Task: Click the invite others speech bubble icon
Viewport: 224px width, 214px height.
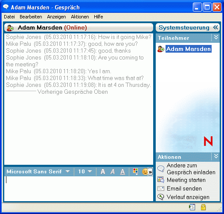Action: click(x=161, y=169)
